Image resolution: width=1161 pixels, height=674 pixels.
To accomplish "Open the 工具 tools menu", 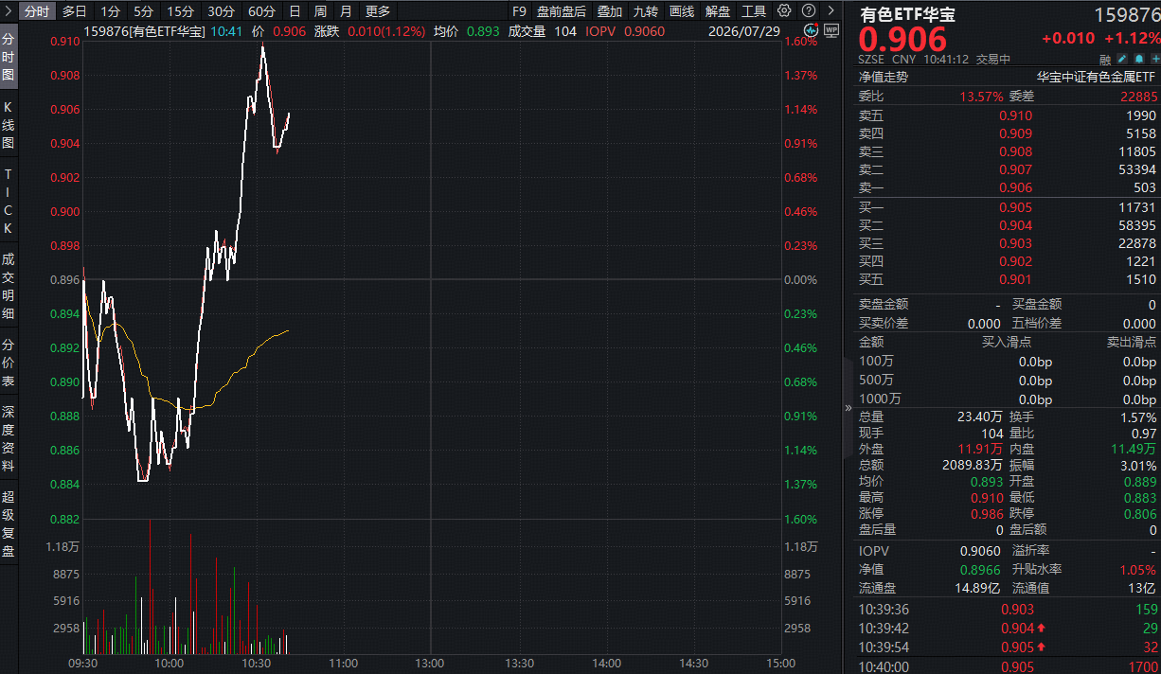I will pos(754,11).
